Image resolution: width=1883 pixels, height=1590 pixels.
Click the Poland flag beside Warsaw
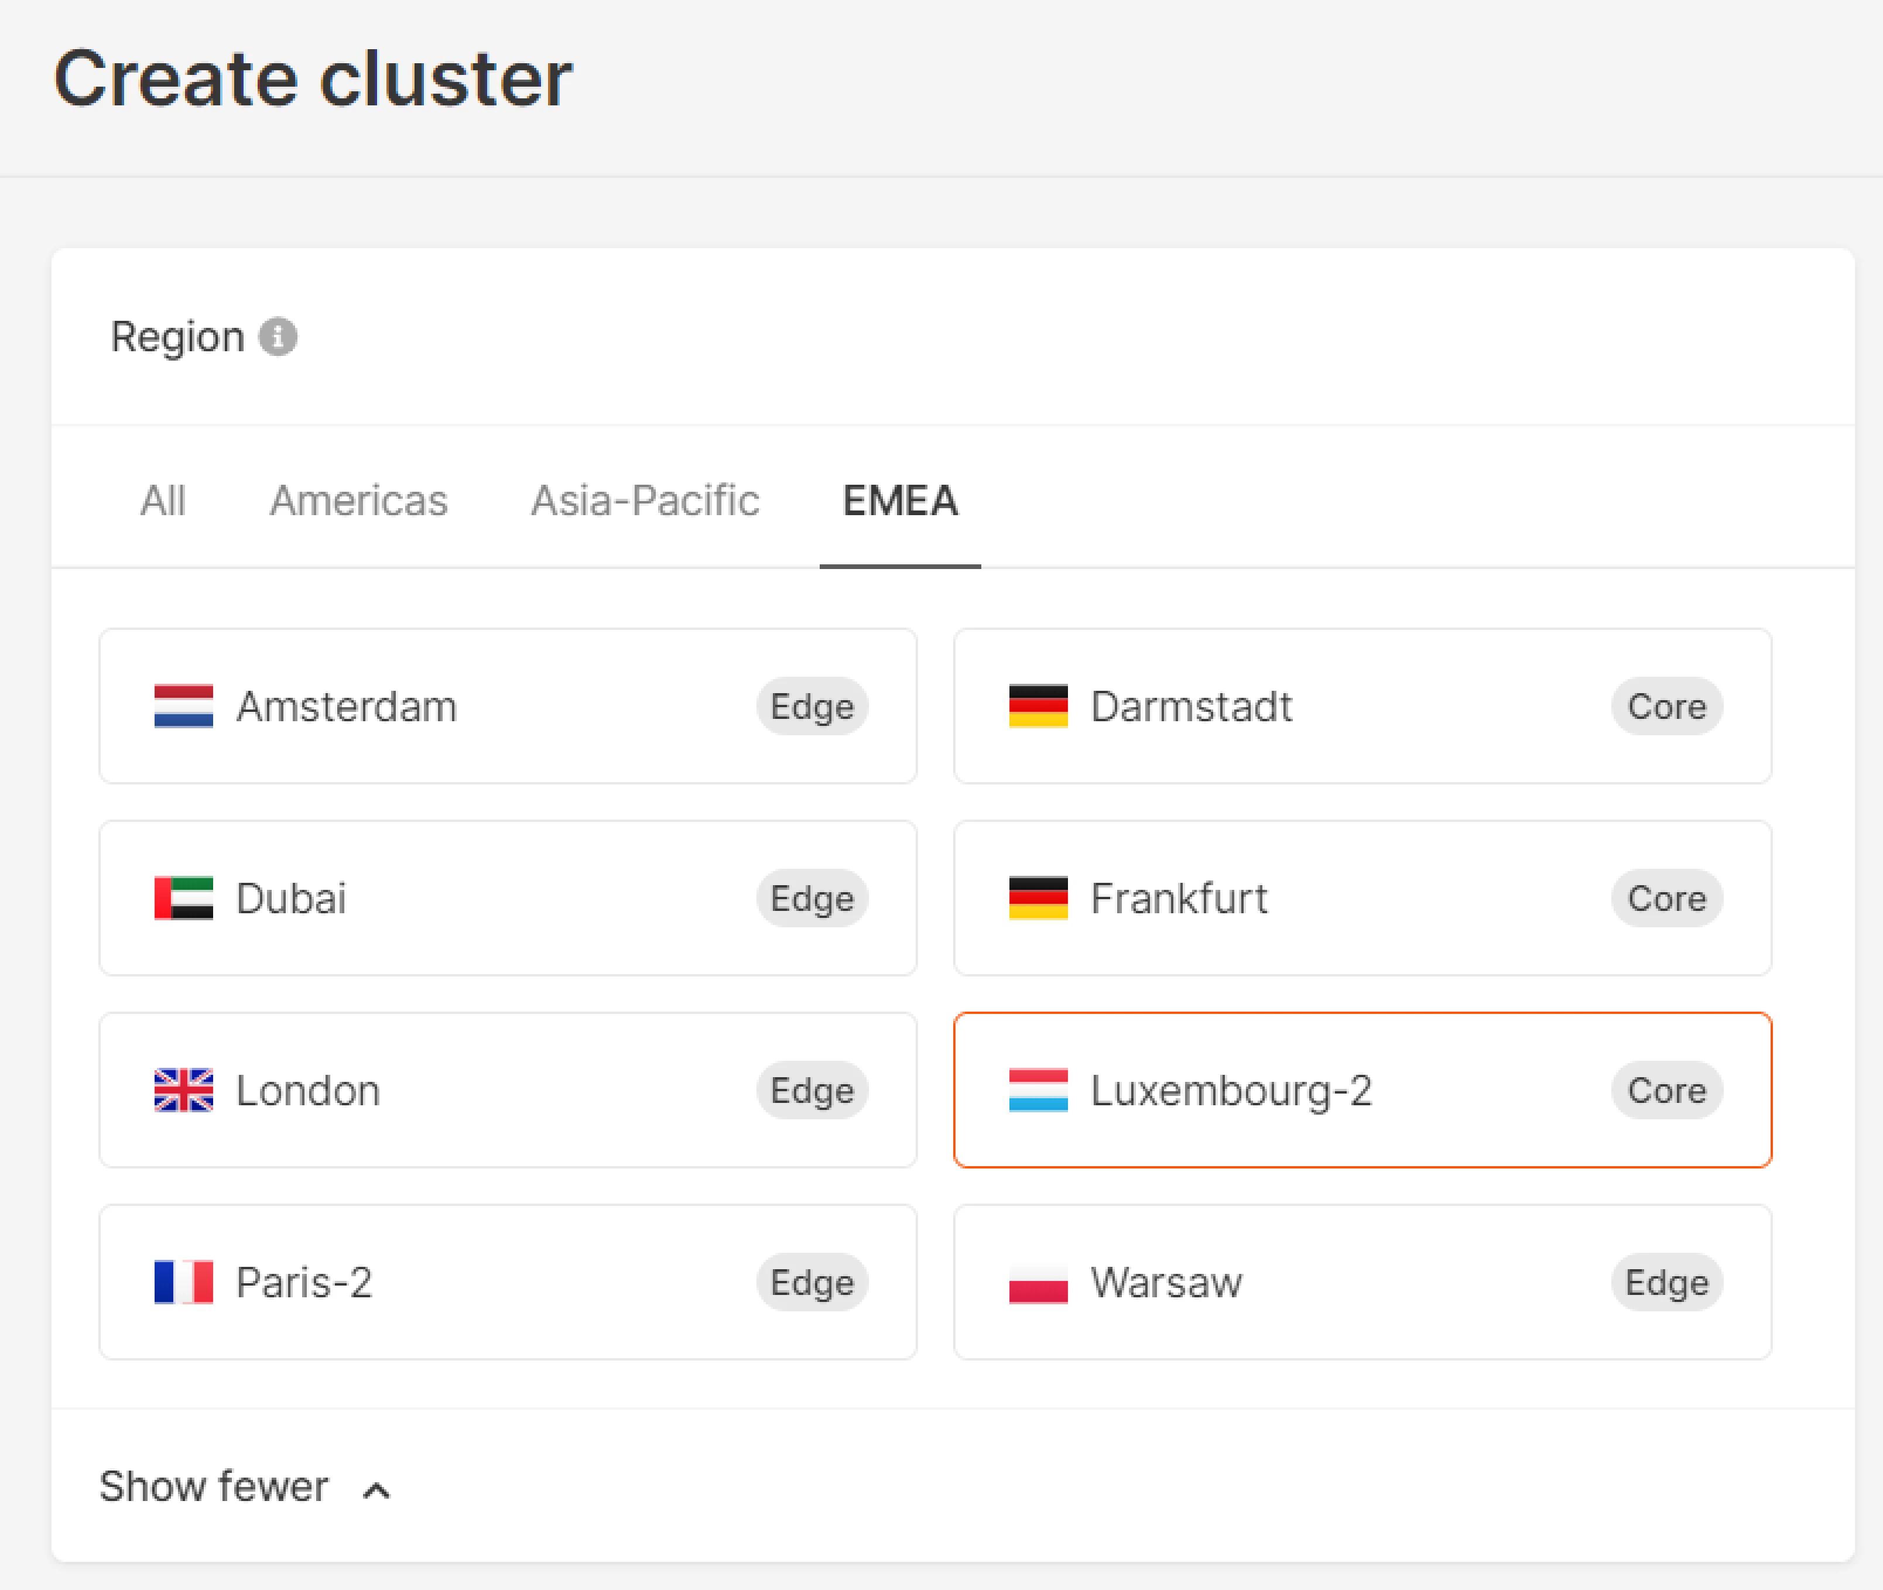1038,1281
